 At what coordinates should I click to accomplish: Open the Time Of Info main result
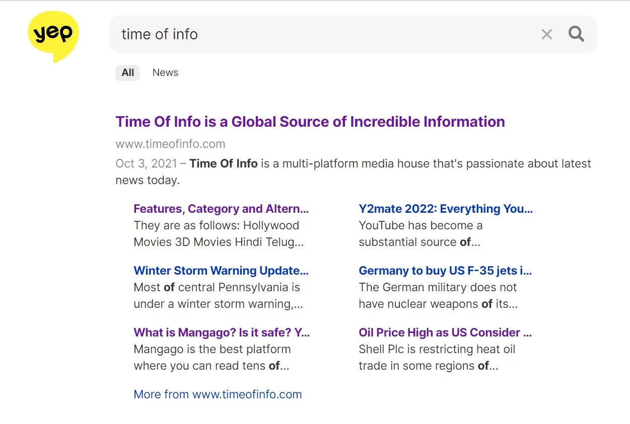[x=310, y=121]
